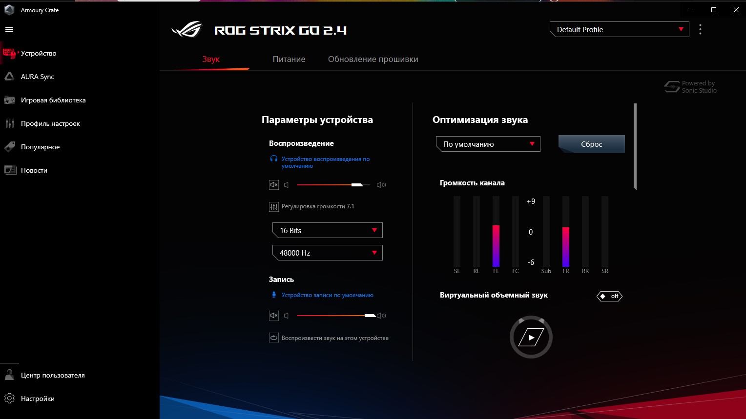746x419 pixels.
Task: Open the 16 Bits bit depth dropdown
Action: 328,230
